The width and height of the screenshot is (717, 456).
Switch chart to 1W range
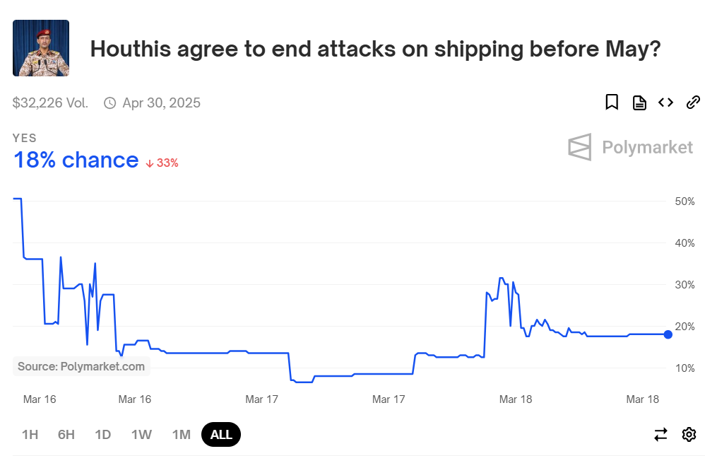[x=141, y=434]
